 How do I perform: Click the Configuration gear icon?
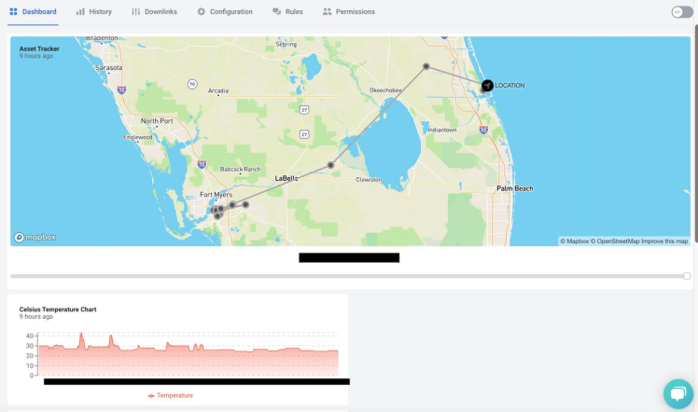click(x=202, y=11)
